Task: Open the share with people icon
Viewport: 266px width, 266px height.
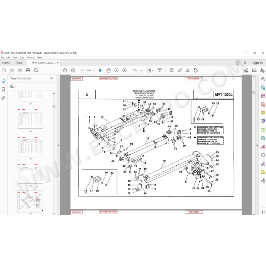Action: (x=262, y=70)
